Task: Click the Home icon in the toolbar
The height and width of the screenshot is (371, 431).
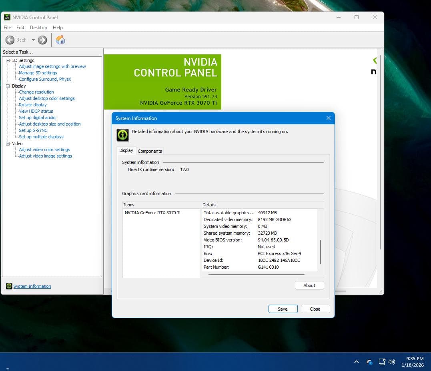Action: [x=60, y=40]
